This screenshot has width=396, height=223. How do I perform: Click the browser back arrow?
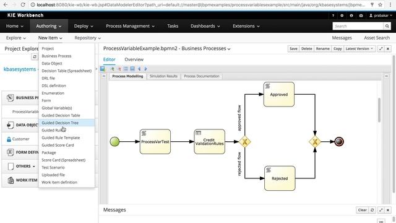click(x=6, y=4)
